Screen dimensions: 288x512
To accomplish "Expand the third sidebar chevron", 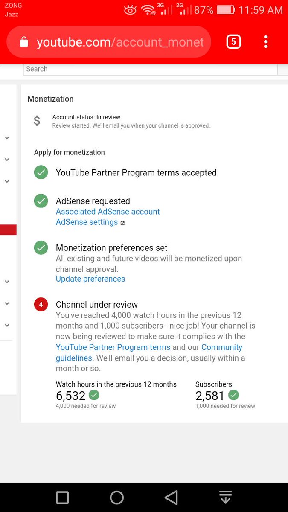I will point(7,181).
